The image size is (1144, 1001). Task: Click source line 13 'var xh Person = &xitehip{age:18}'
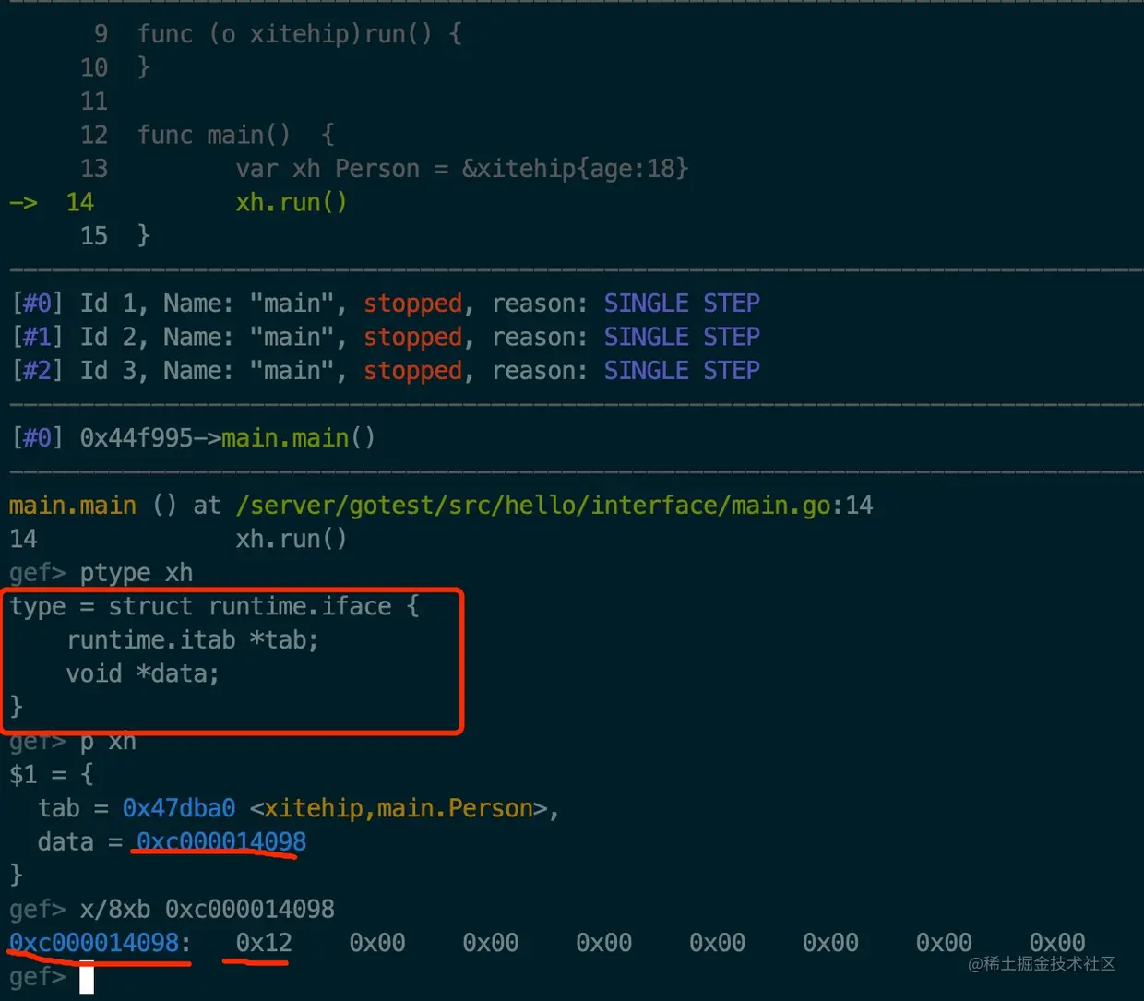tap(461, 169)
